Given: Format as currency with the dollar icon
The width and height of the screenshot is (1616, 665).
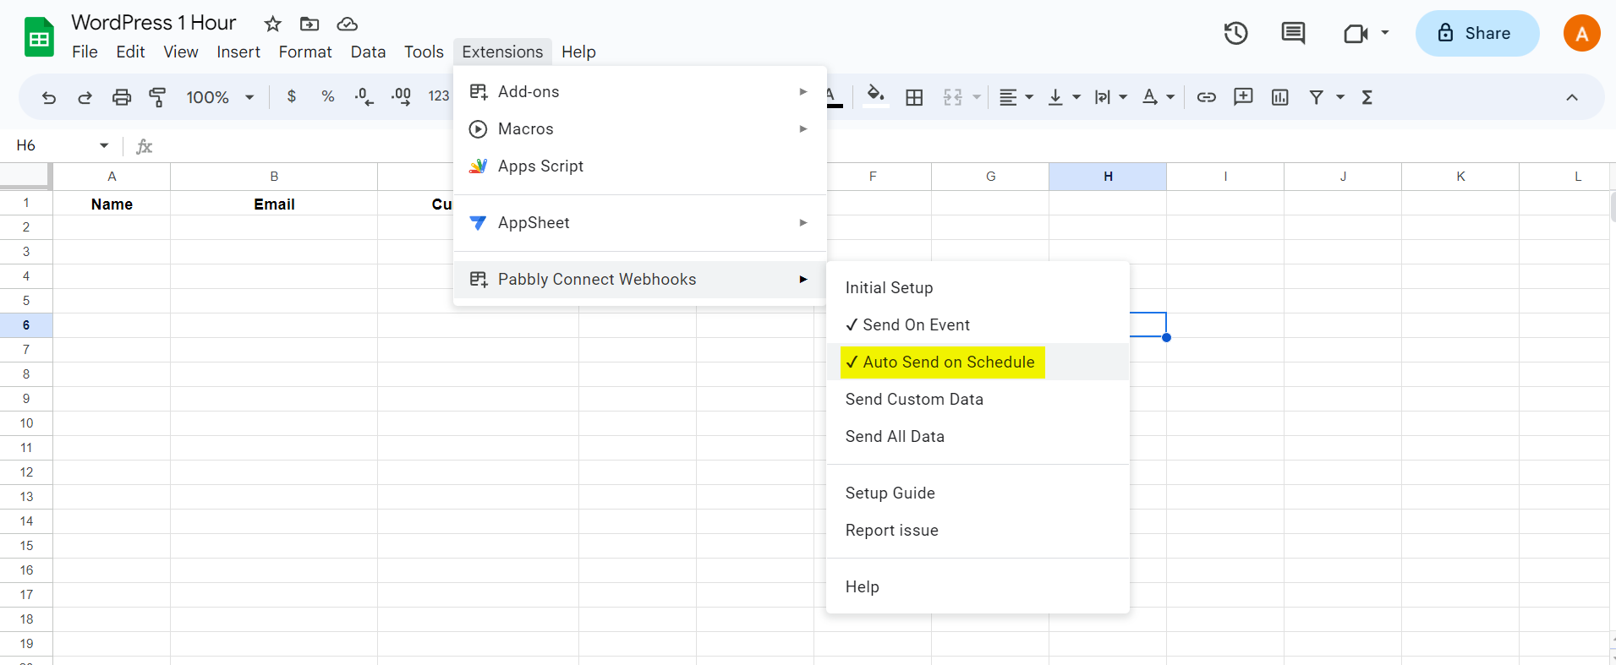Looking at the screenshot, I should 292,96.
